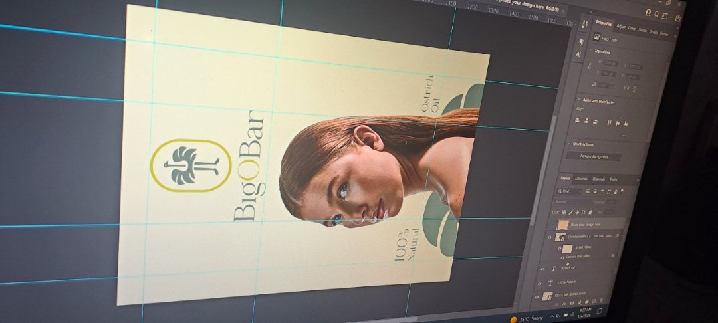
Task: Click the Add layer style fx icon
Action: coord(564,304)
